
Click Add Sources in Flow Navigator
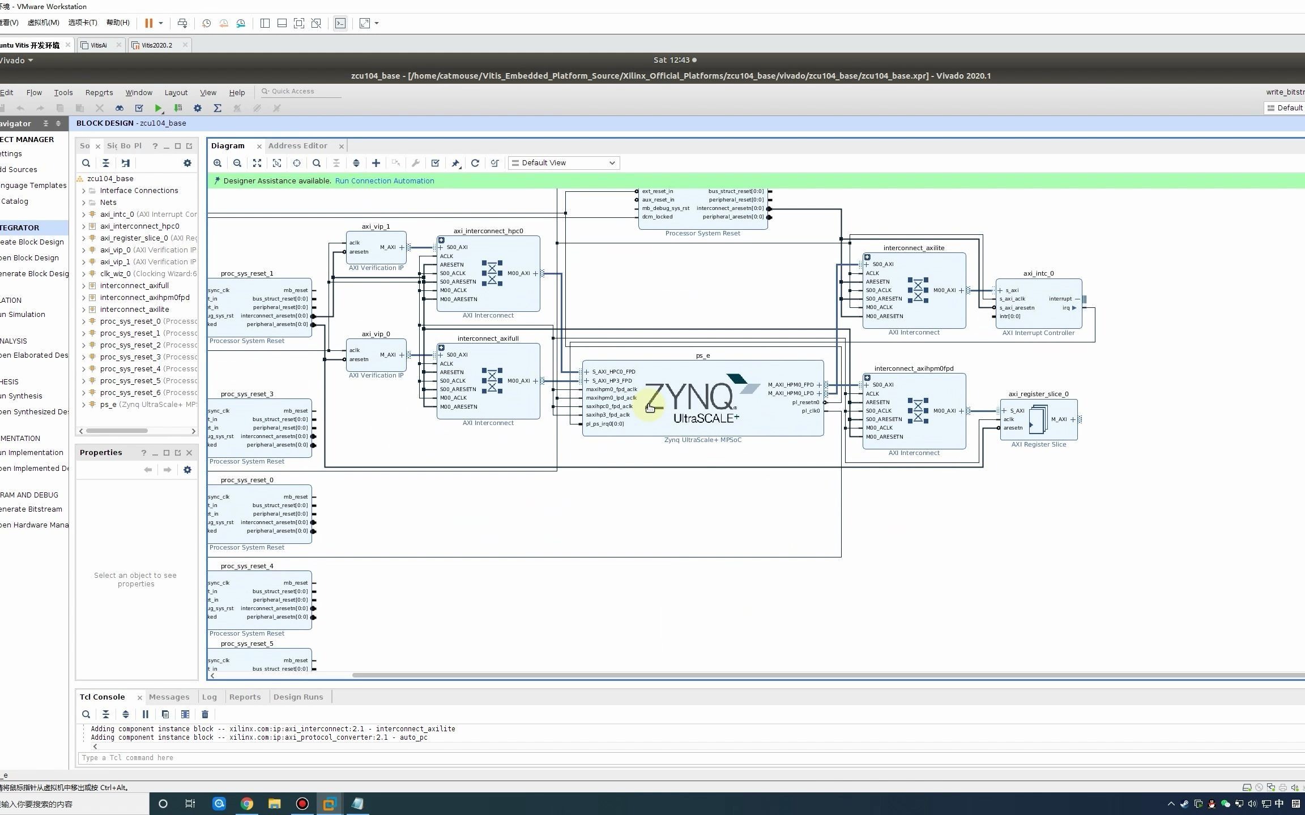coord(19,170)
